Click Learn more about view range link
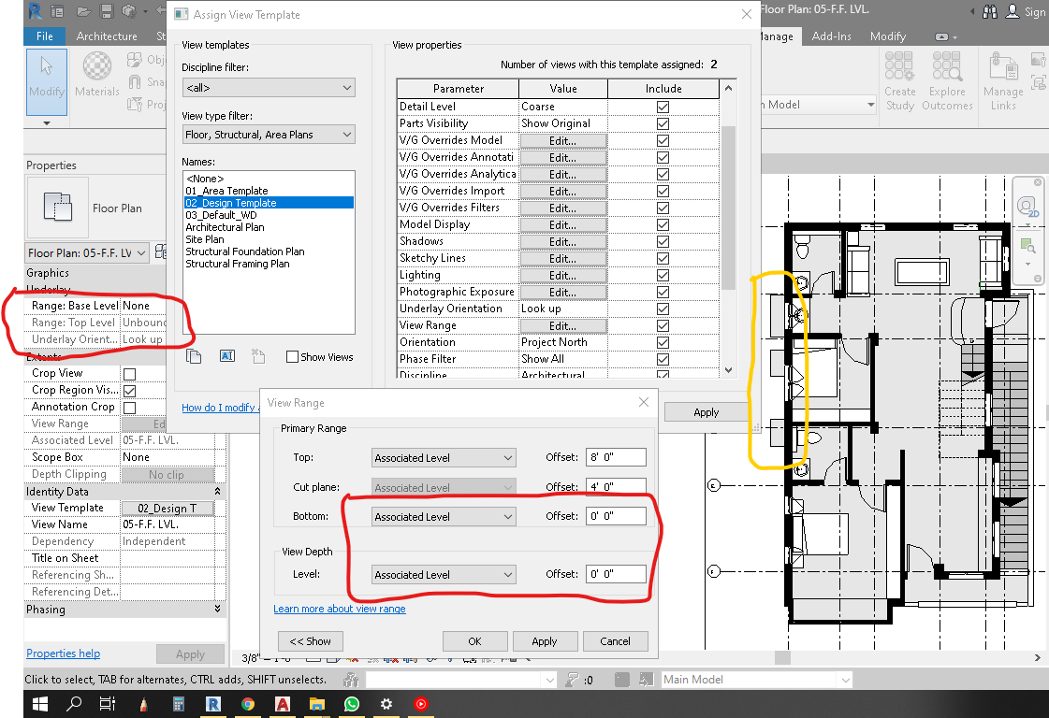The image size is (1049, 718). (339, 608)
